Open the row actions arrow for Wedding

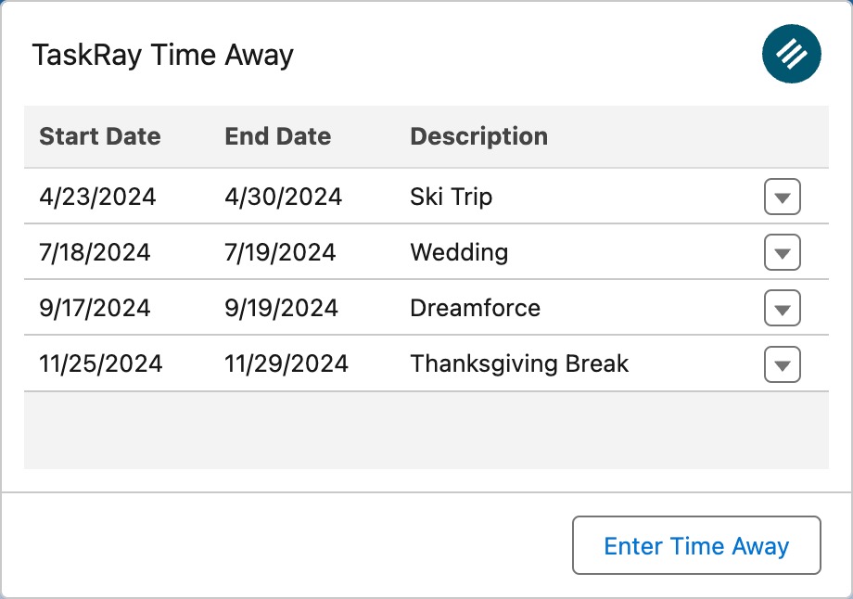tap(782, 252)
